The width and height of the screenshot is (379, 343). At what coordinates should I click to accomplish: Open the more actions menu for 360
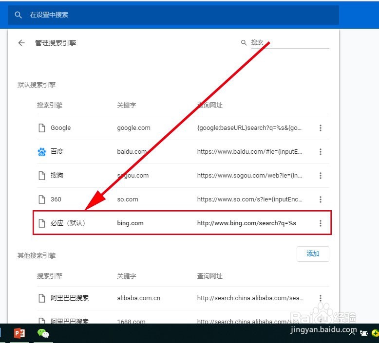pos(320,199)
